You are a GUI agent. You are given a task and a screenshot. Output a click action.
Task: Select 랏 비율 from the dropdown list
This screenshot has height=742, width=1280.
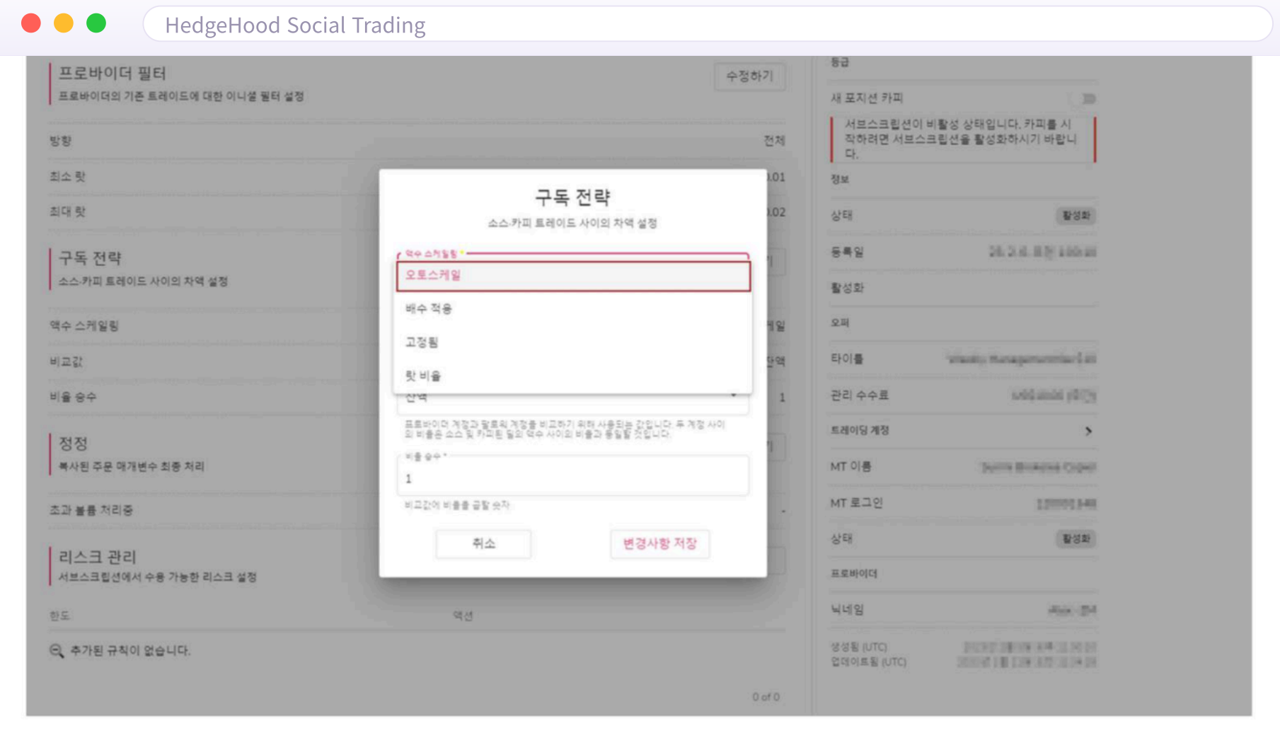point(573,376)
